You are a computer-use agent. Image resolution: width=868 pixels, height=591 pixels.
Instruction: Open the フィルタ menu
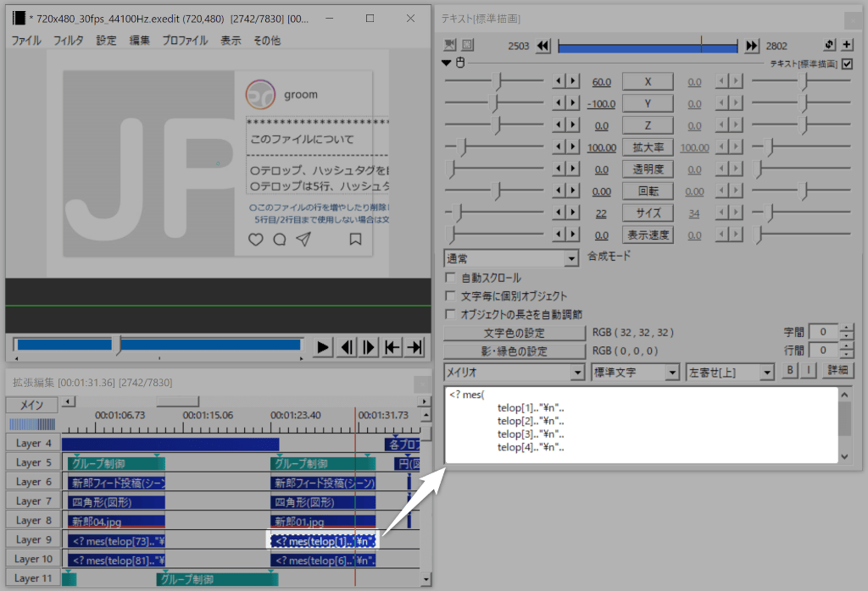69,40
